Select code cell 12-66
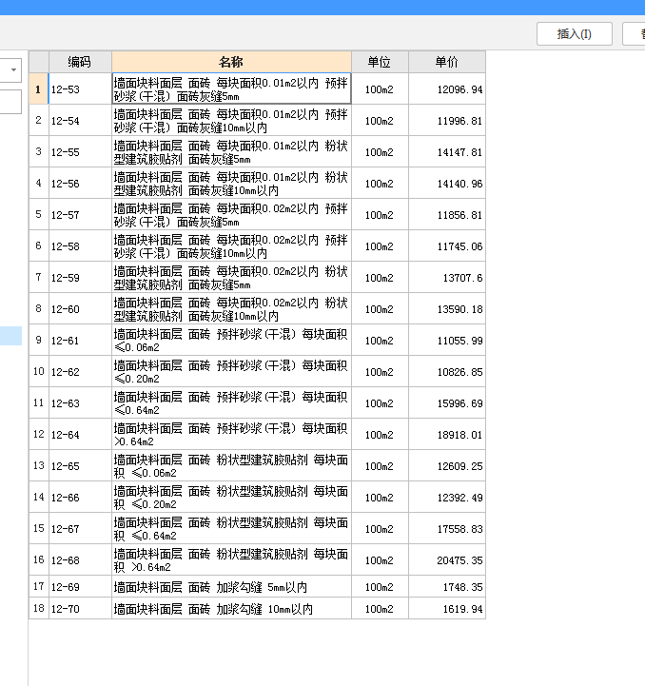This screenshot has height=686, width=645. pos(80,498)
